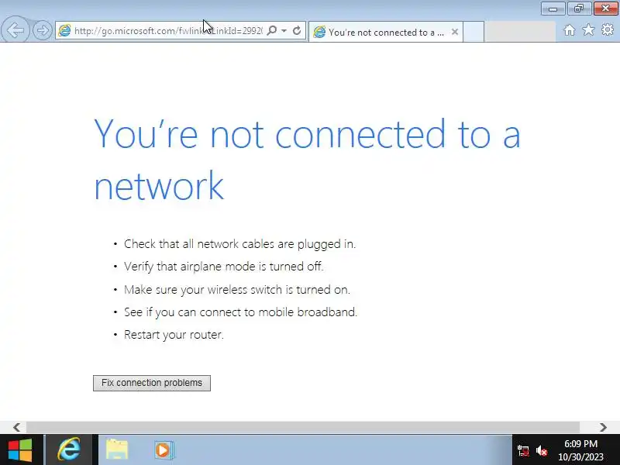Open the Home page icon

coord(570,30)
